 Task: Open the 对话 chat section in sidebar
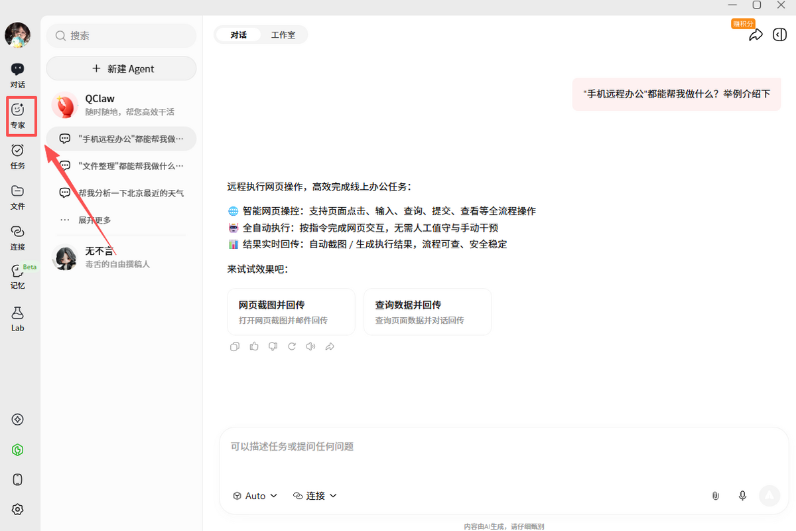point(18,76)
